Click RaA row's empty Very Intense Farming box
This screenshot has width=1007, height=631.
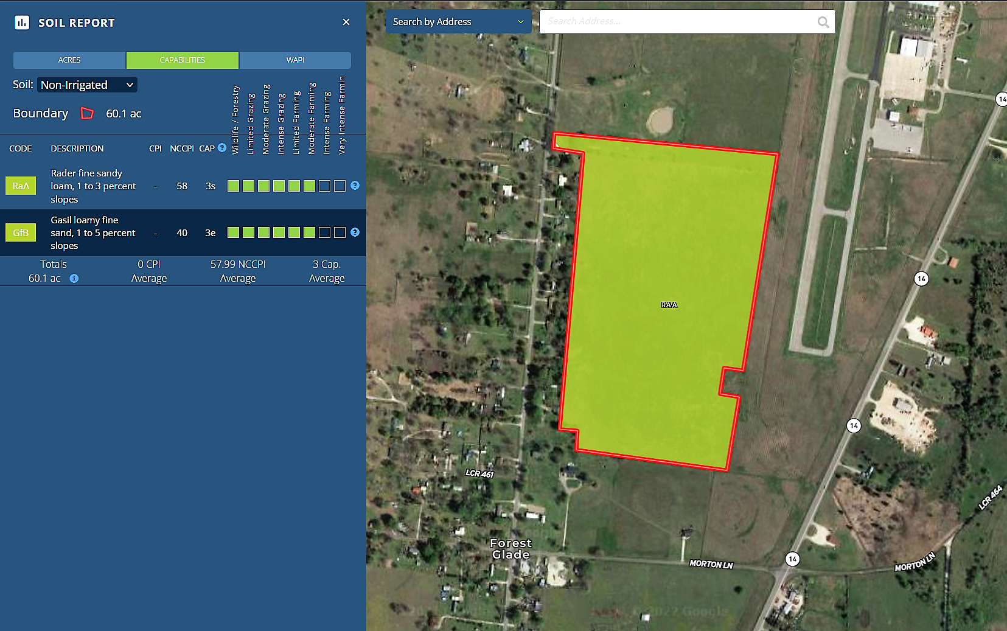point(340,186)
